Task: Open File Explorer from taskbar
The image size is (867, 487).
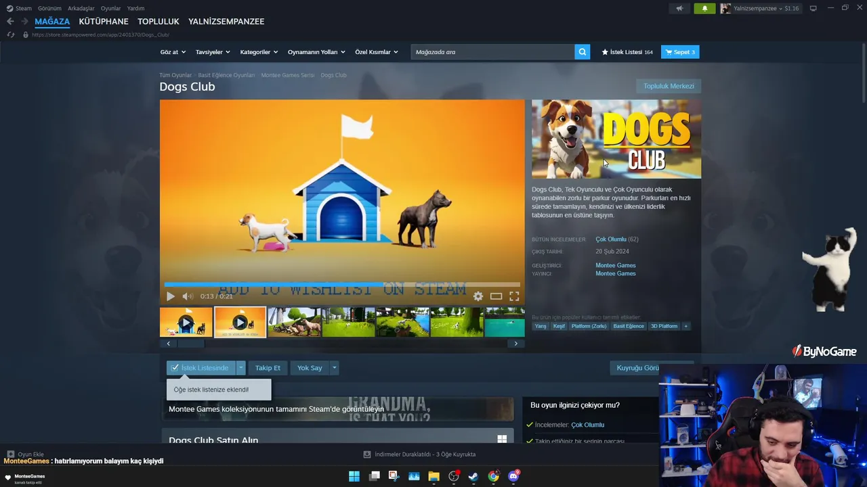Action: tap(433, 476)
